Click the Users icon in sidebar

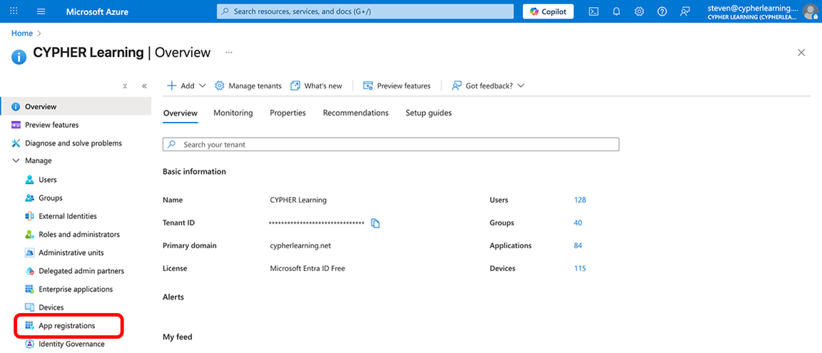[x=30, y=180]
